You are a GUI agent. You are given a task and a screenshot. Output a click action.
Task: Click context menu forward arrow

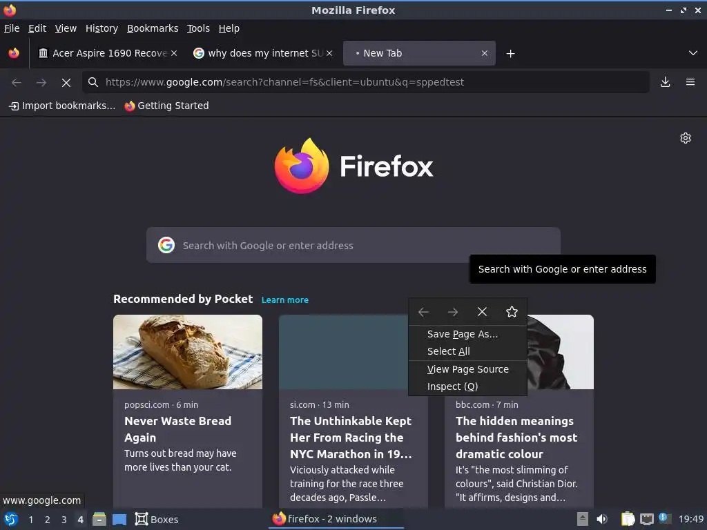(453, 312)
